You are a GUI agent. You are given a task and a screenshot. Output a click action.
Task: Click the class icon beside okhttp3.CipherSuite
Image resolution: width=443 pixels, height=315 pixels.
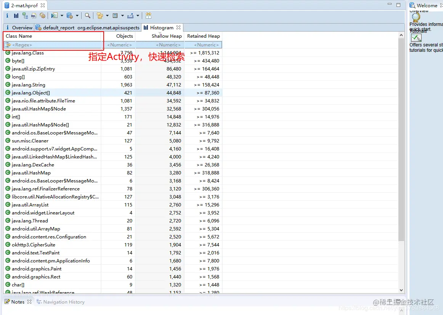click(8, 245)
